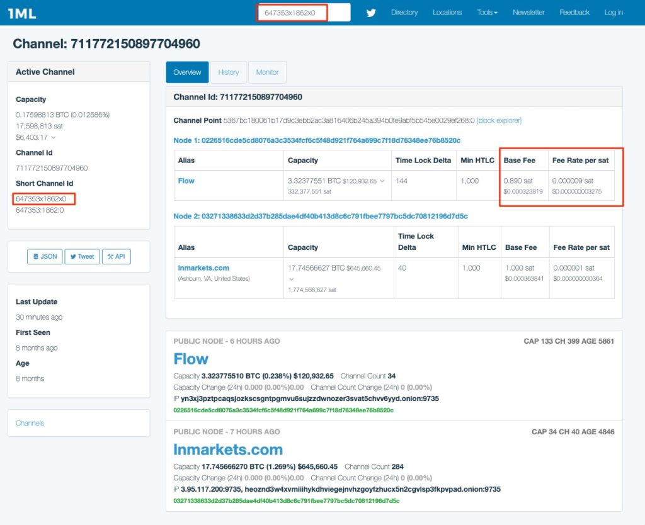
Task: Click the Inmarkets.com time lock delta value 40
Action: point(402,268)
